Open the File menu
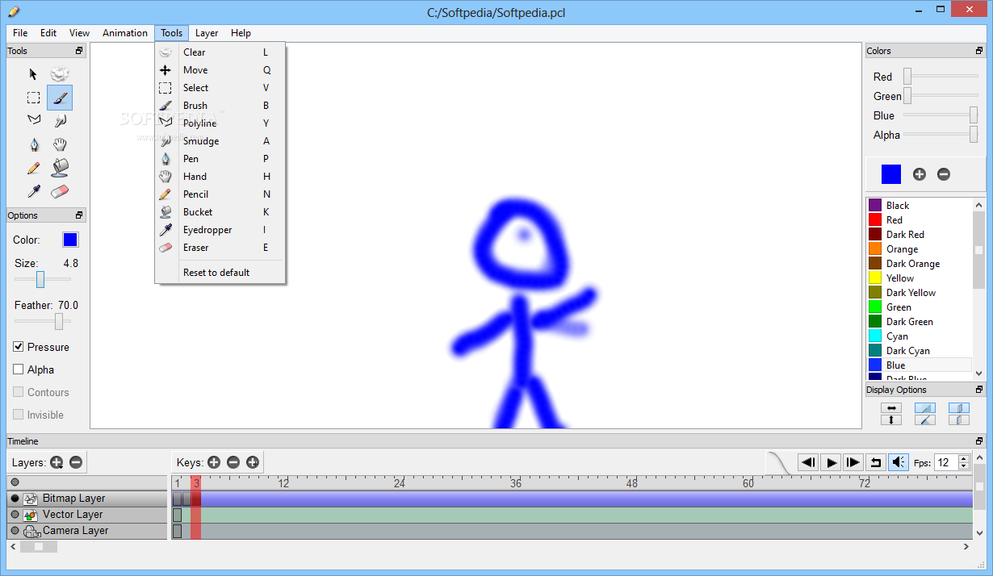 20,33
